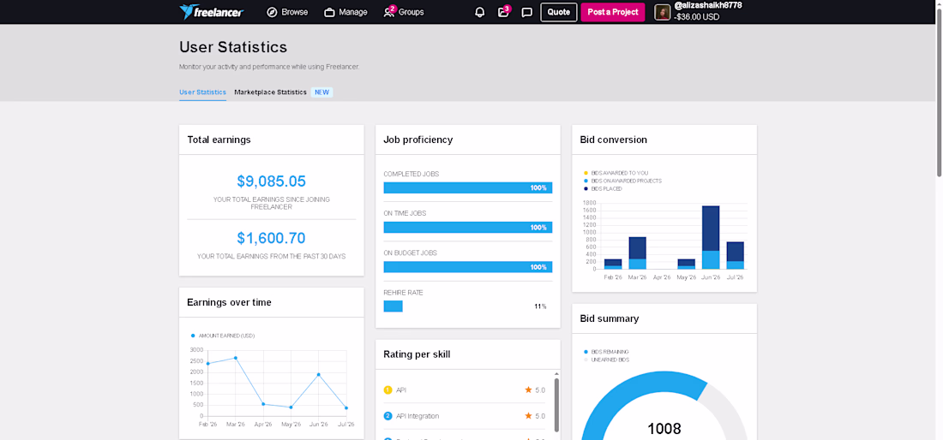Screen dimensions: 943x440
Task: Click the Bid summary card heading
Action: click(610, 318)
